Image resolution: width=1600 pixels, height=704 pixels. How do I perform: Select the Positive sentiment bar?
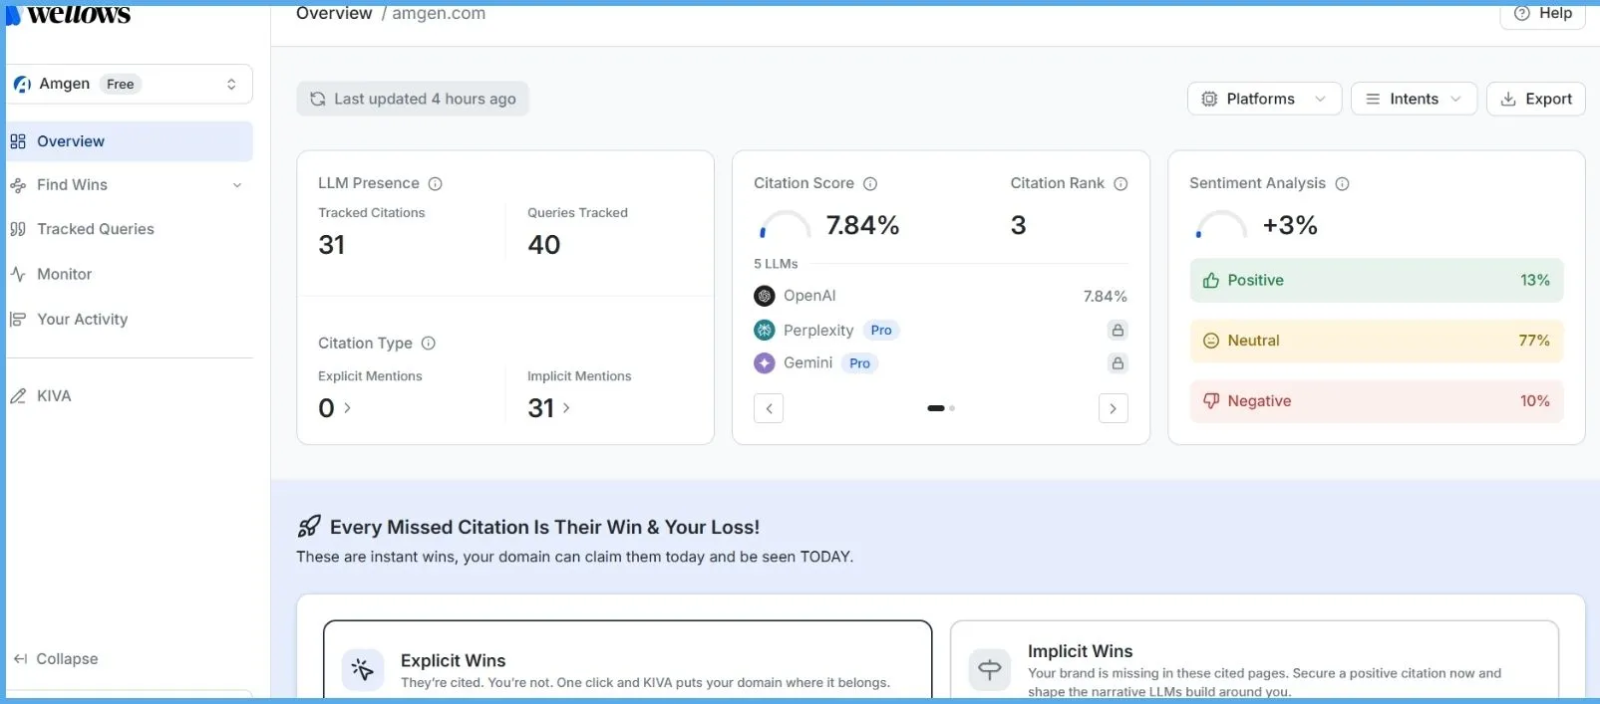pyautogui.click(x=1376, y=281)
